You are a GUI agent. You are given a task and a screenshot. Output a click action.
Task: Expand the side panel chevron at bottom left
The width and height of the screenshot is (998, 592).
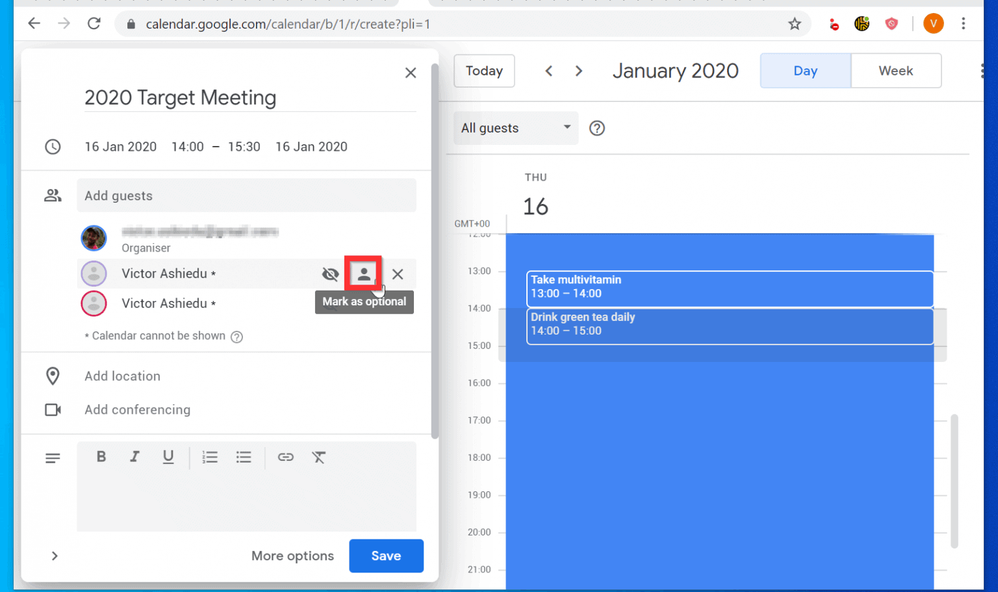(x=55, y=556)
